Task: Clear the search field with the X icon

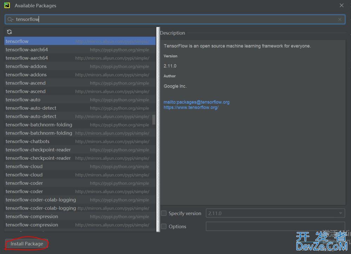Action: (339, 19)
